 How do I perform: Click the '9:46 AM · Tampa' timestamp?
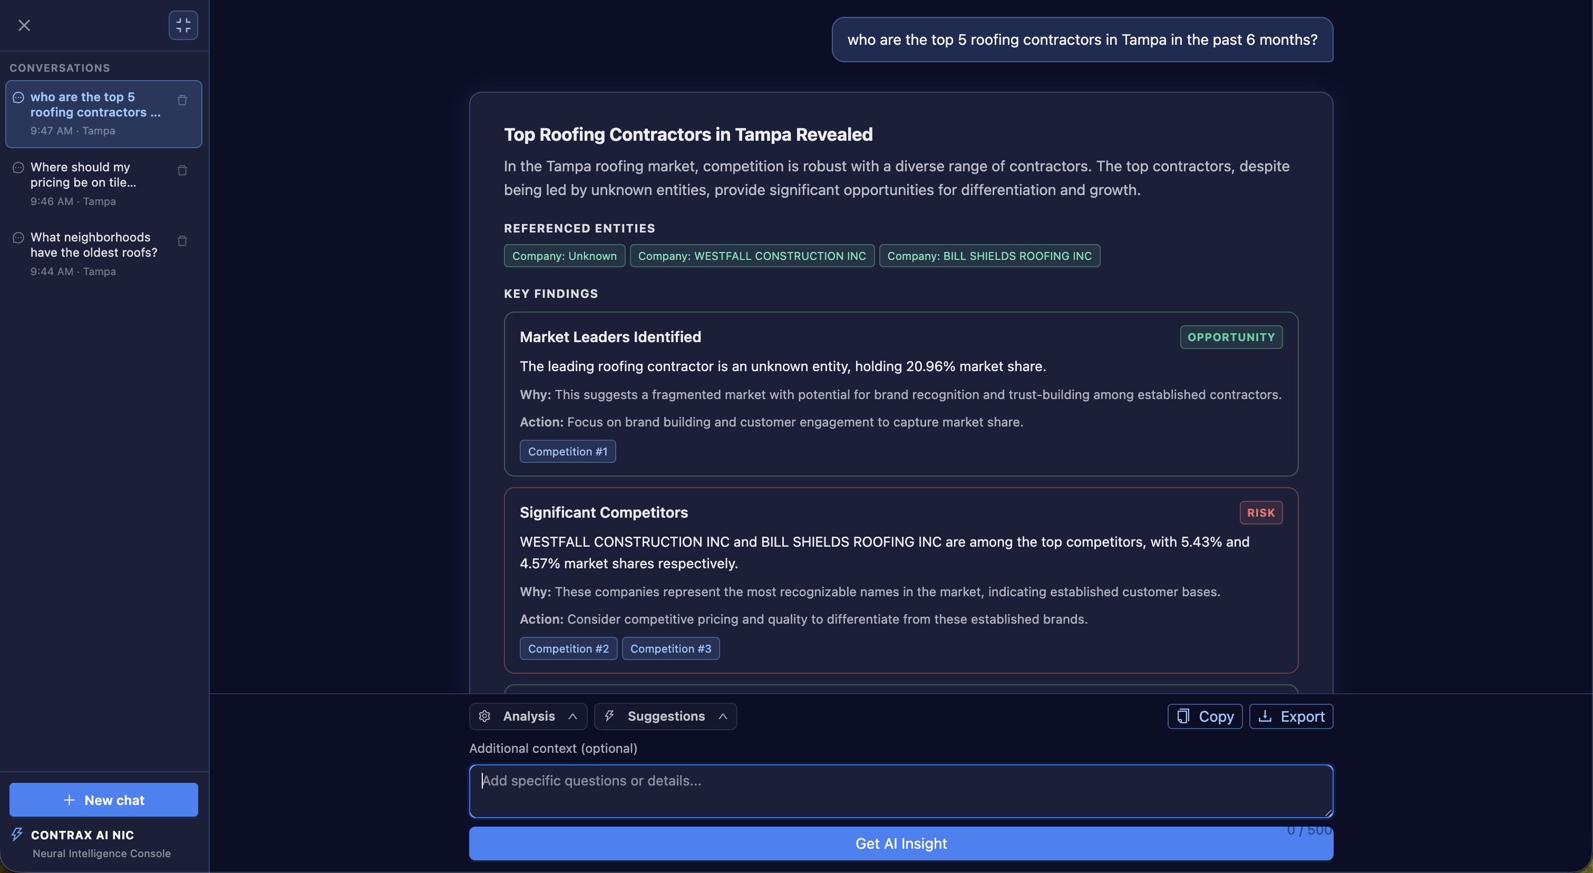tap(73, 201)
